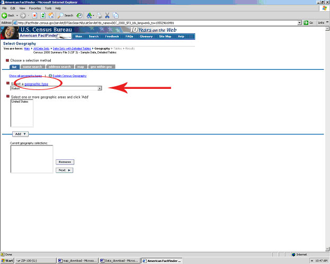Open History via clock icon

pos(79,15)
